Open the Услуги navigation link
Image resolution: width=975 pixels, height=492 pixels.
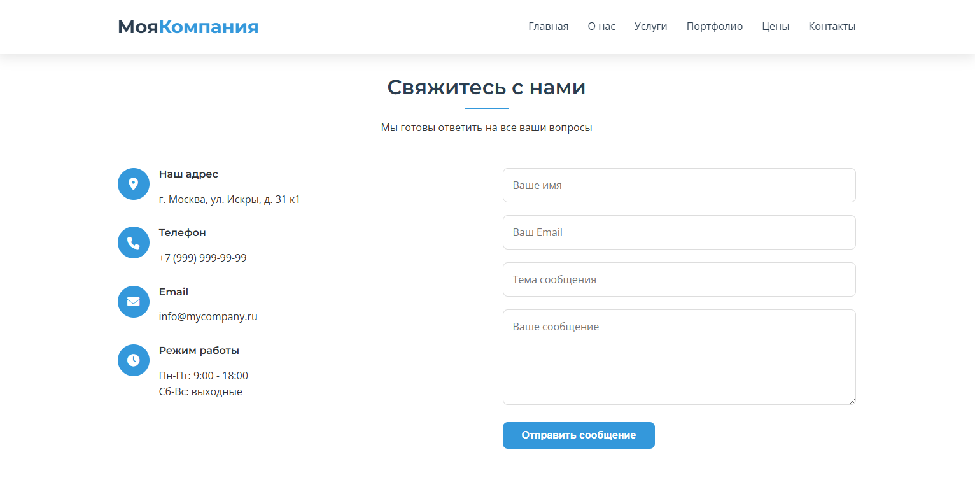tap(650, 27)
